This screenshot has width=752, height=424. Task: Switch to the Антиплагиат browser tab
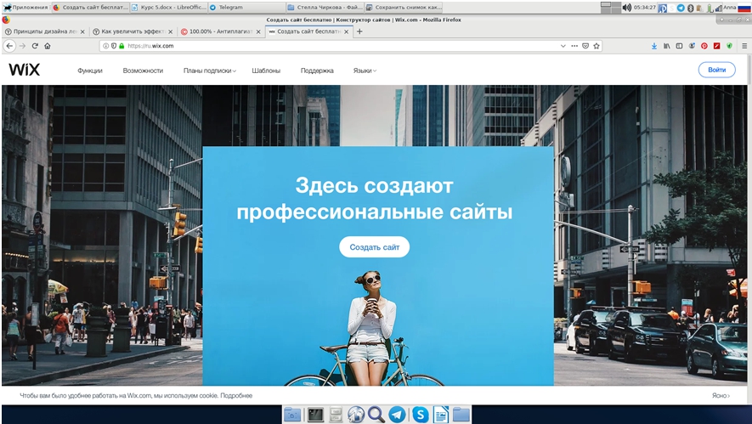217,31
